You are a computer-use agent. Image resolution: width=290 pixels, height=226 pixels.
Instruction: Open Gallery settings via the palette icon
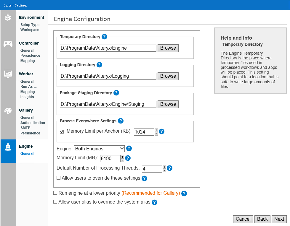[x=8, y=111]
